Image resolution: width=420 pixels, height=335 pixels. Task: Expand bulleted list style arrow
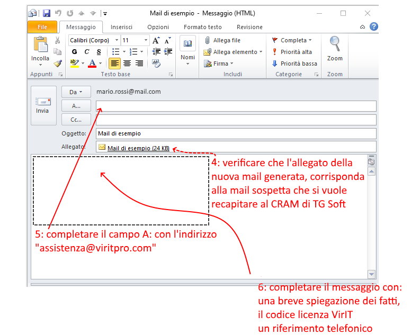click(x=124, y=52)
